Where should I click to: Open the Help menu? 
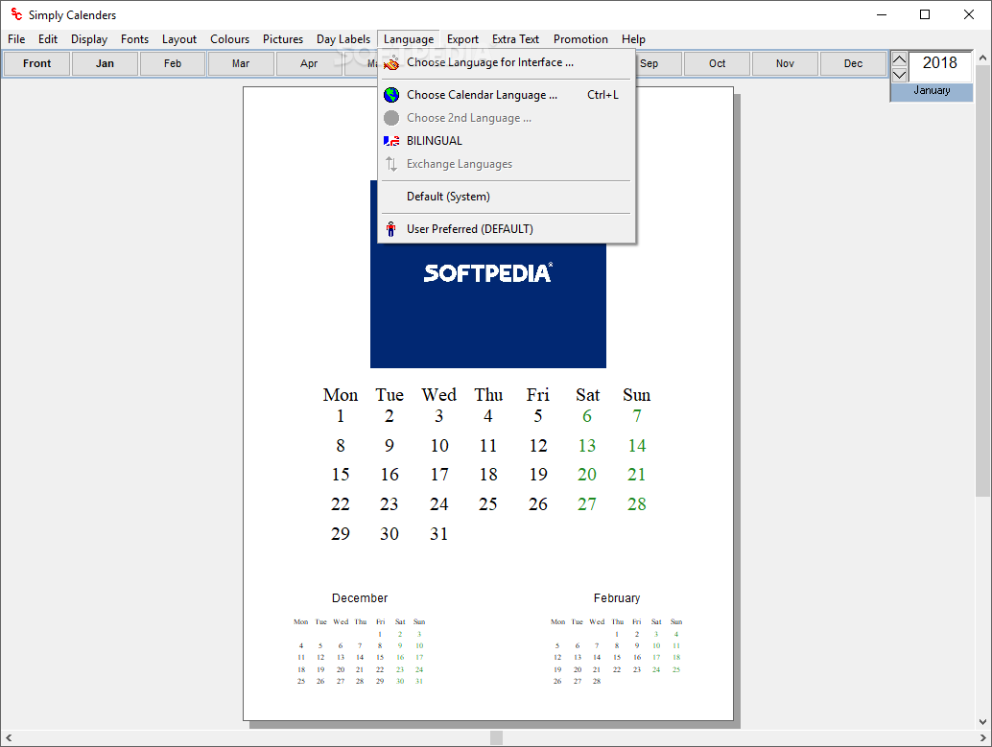[x=633, y=39]
